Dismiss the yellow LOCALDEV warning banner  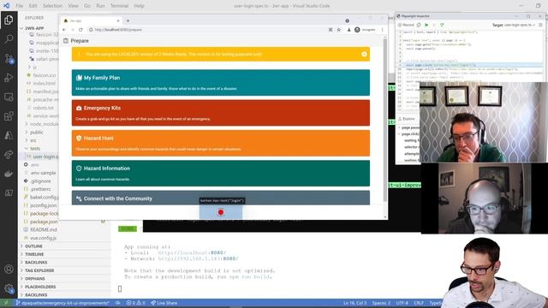coord(364,54)
